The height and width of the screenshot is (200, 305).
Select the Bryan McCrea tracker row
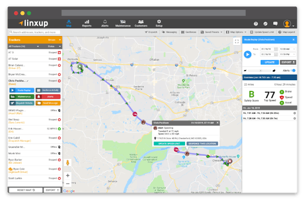[35, 75]
